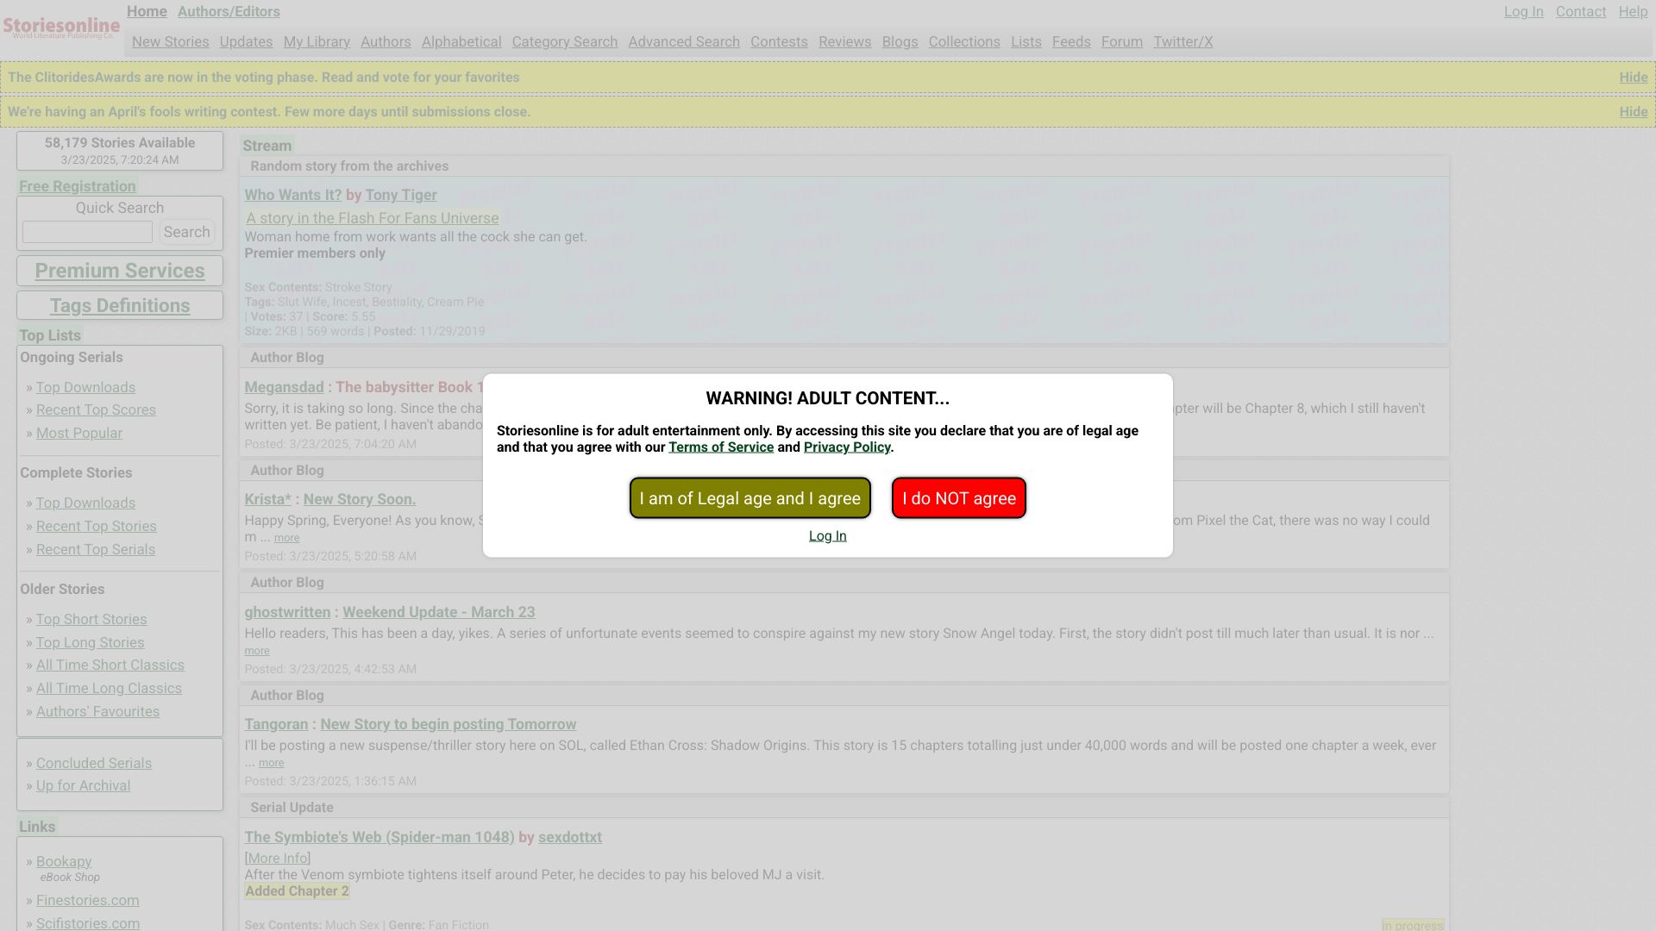This screenshot has width=1656, height=931.
Task: Open the Advanced Search menu item
Action: (x=683, y=42)
